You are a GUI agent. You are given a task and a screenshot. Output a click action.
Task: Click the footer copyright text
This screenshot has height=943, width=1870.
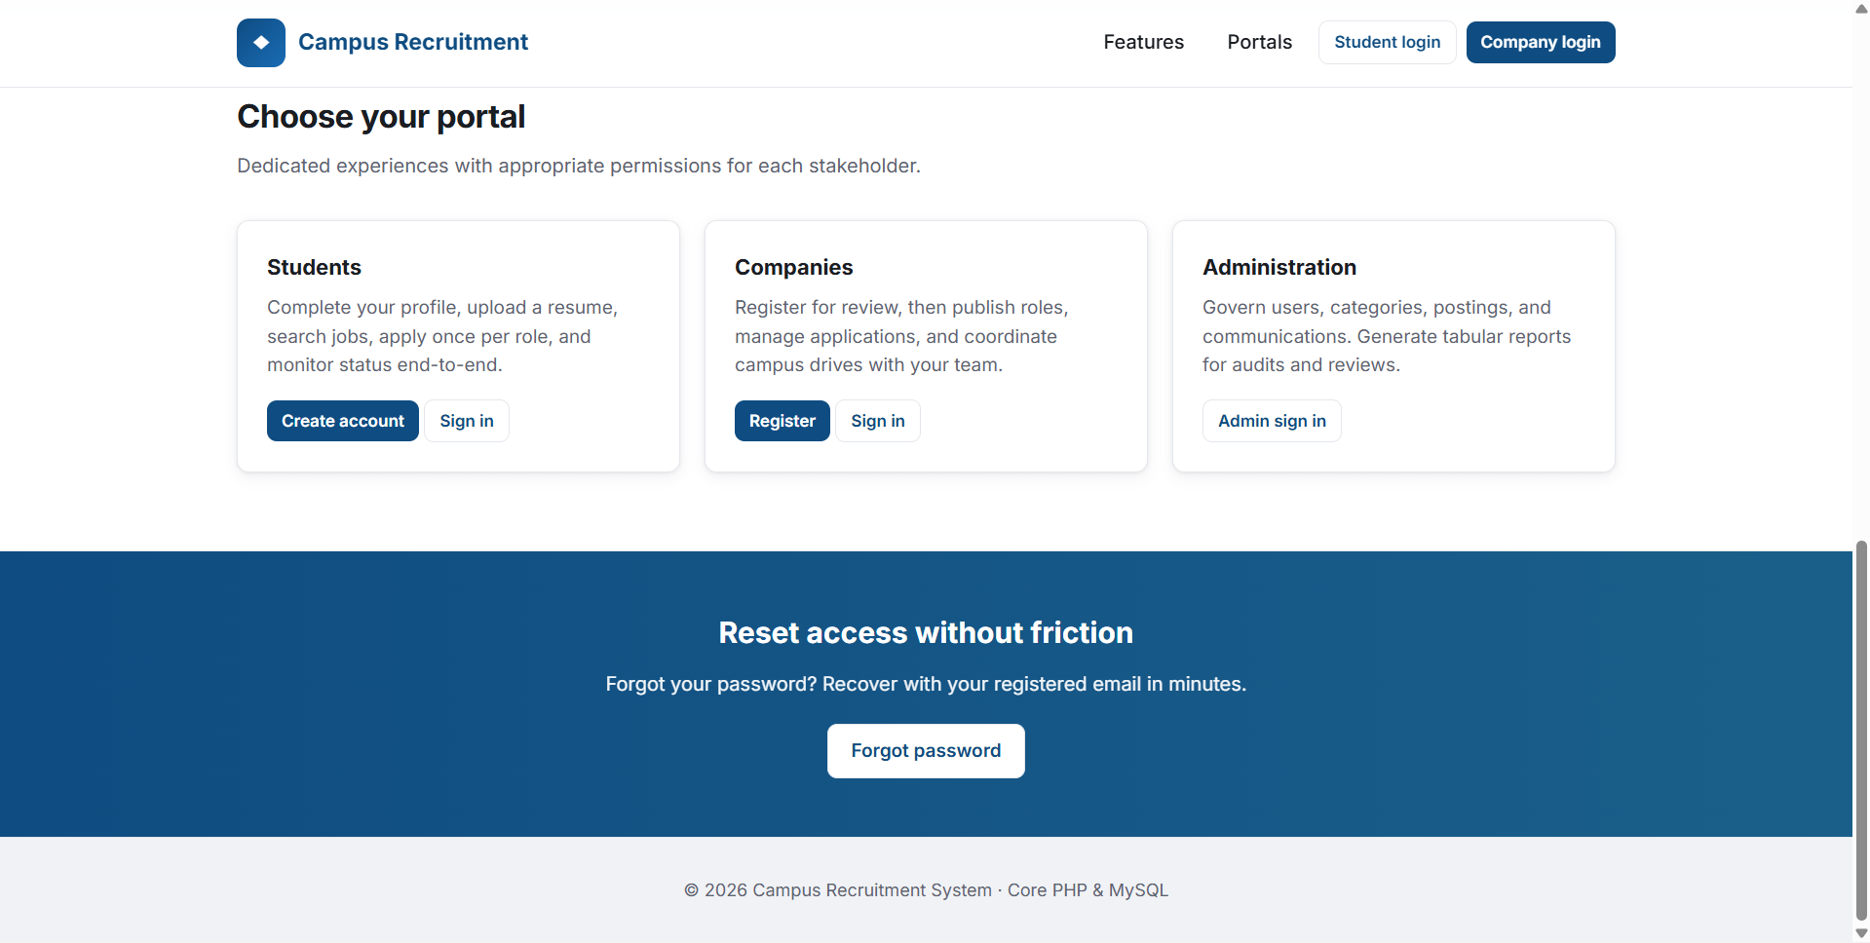tap(926, 890)
